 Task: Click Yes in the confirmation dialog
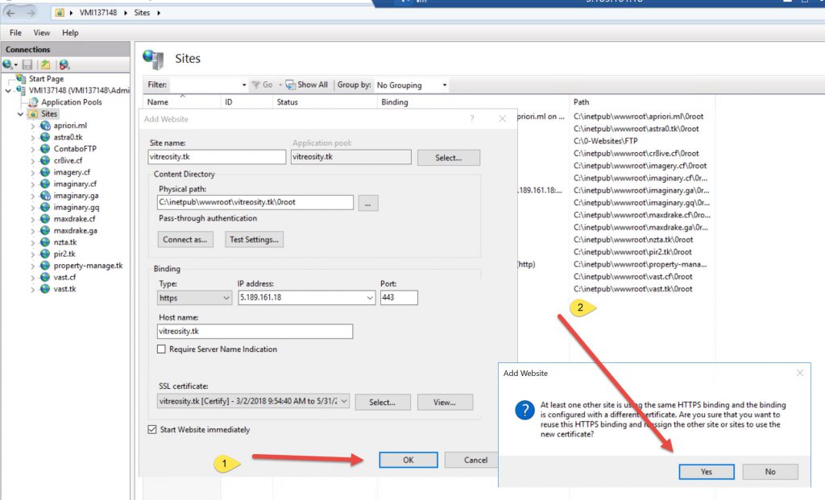(706, 472)
